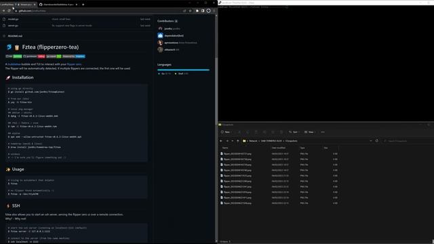Click the share page icon in Chrome's address bar
The height and width of the screenshot is (244, 434).
click(184, 11)
